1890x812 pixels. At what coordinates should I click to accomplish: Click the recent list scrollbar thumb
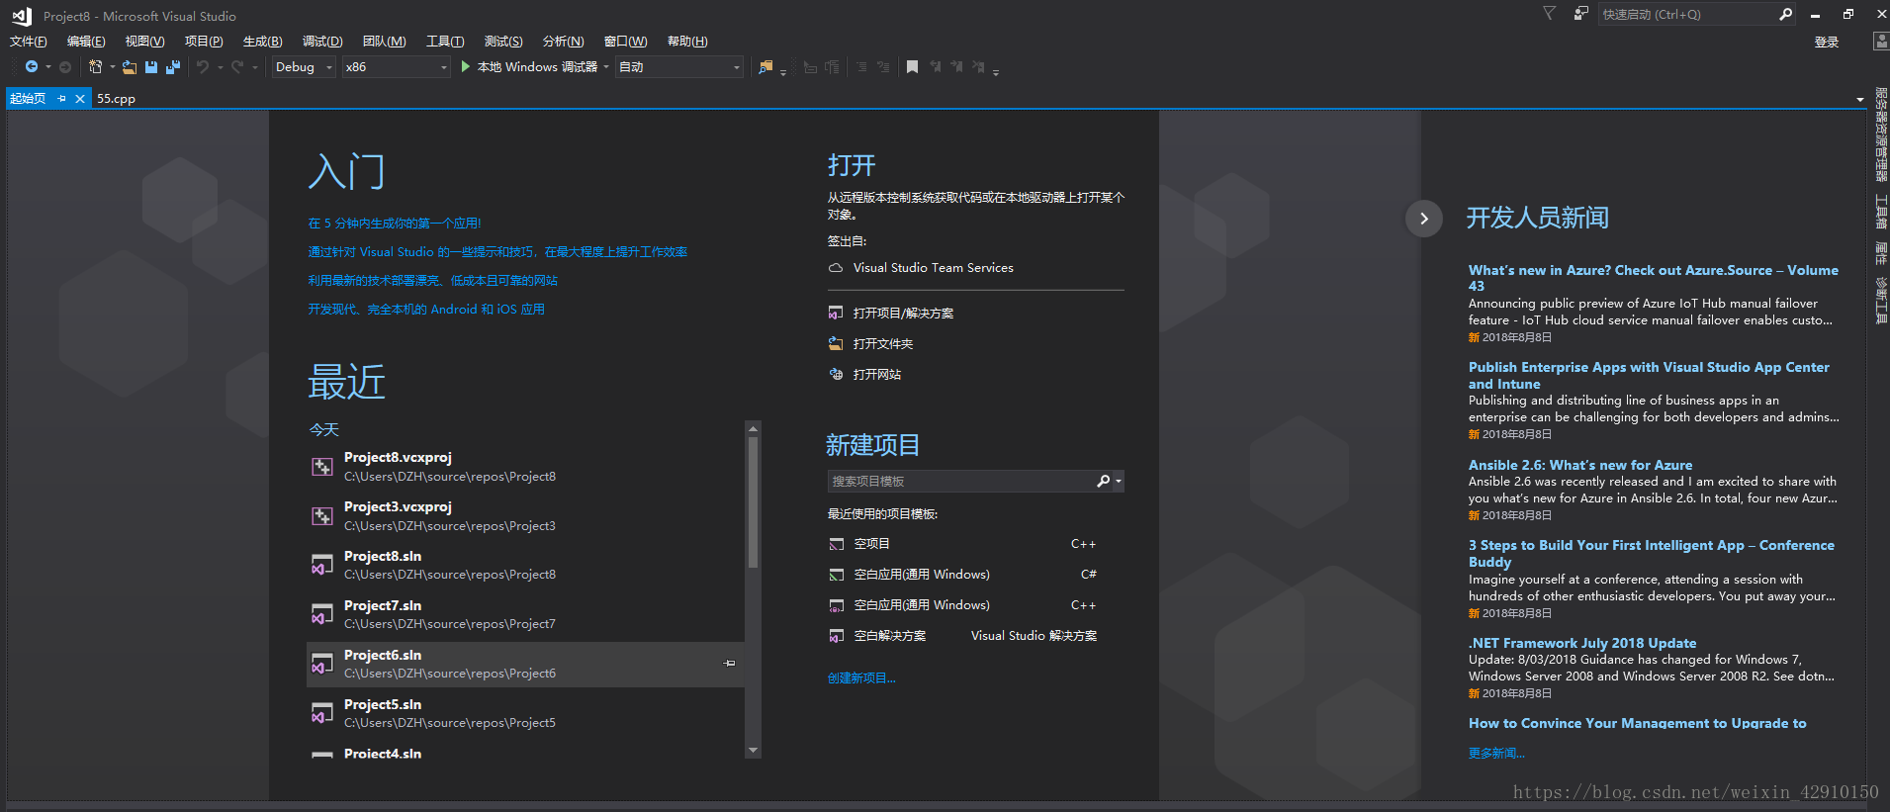[753, 501]
